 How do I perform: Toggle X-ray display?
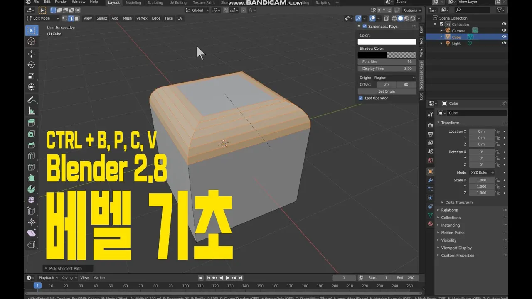(x=387, y=18)
